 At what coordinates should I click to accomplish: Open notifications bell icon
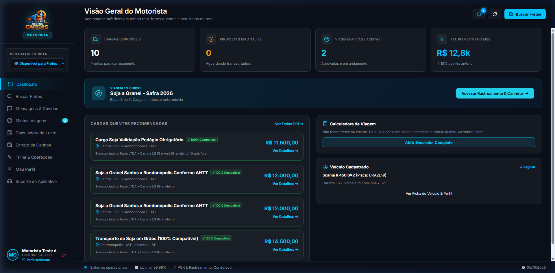(x=479, y=14)
